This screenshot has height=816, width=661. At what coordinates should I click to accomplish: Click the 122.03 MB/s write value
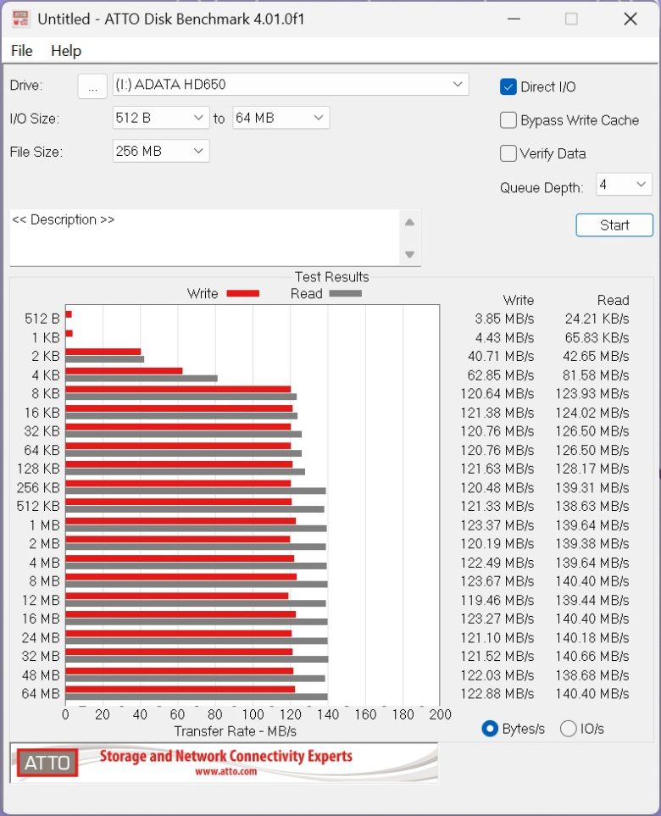(497, 675)
